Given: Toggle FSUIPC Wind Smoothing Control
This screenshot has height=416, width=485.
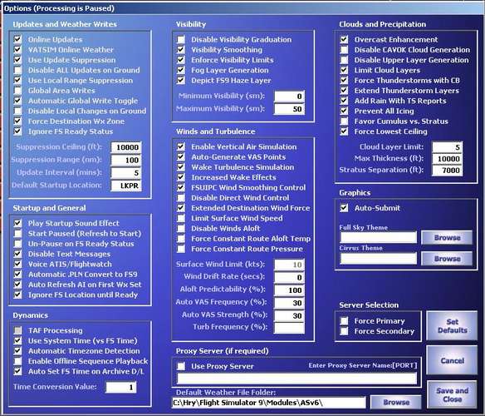Looking at the screenshot, I should pos(181,187).
